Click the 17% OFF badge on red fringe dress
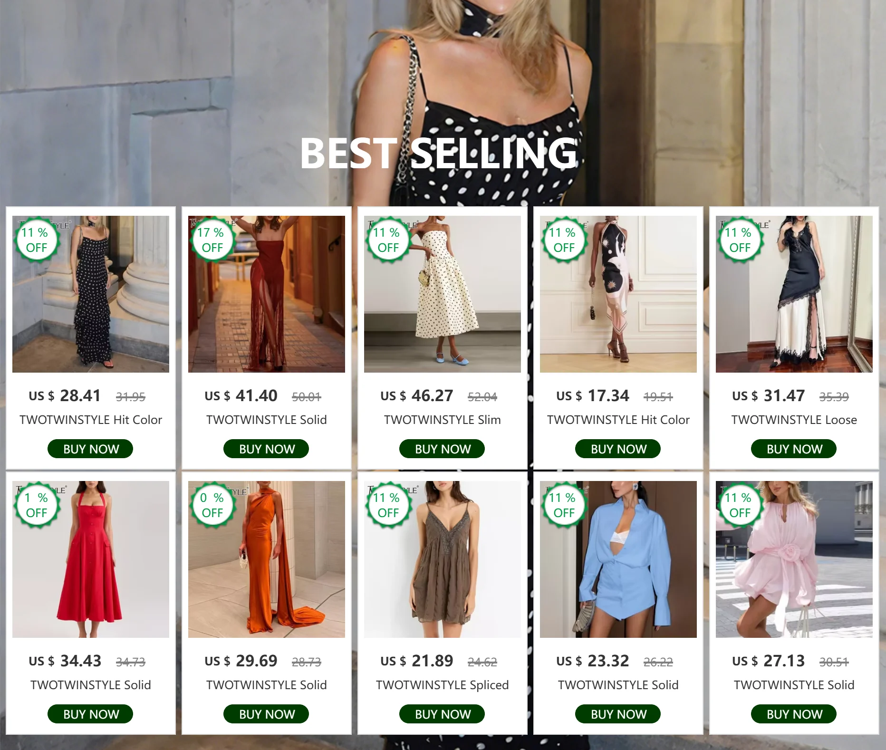This screenshot has height=750, width=886. 212,240
